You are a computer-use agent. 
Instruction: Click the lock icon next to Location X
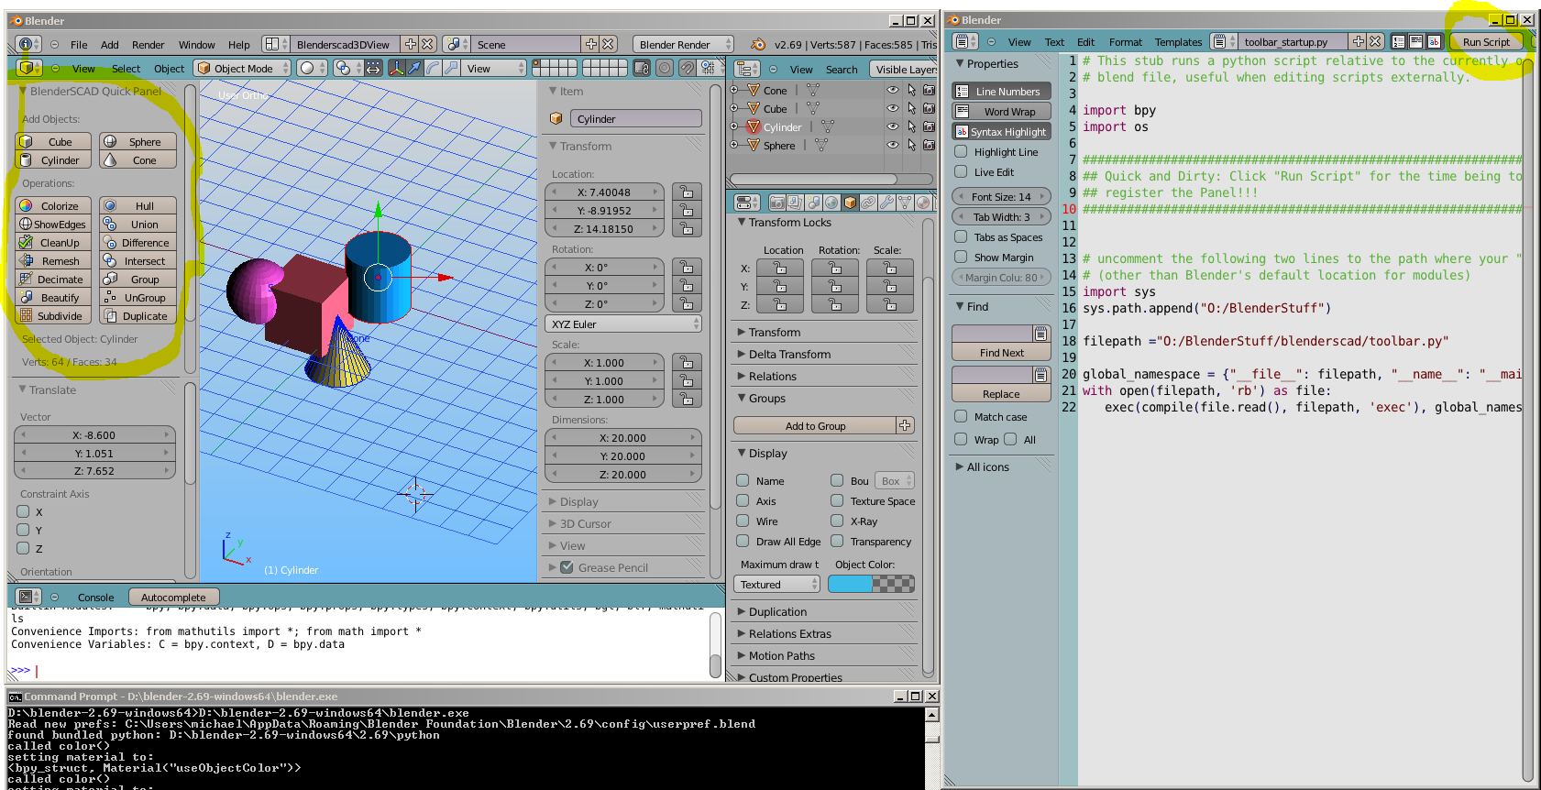click(x=687, y=192)
